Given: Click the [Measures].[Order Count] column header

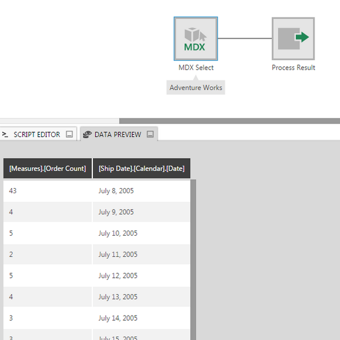Looking at the screenshot, I should click(x=48, y=168).
